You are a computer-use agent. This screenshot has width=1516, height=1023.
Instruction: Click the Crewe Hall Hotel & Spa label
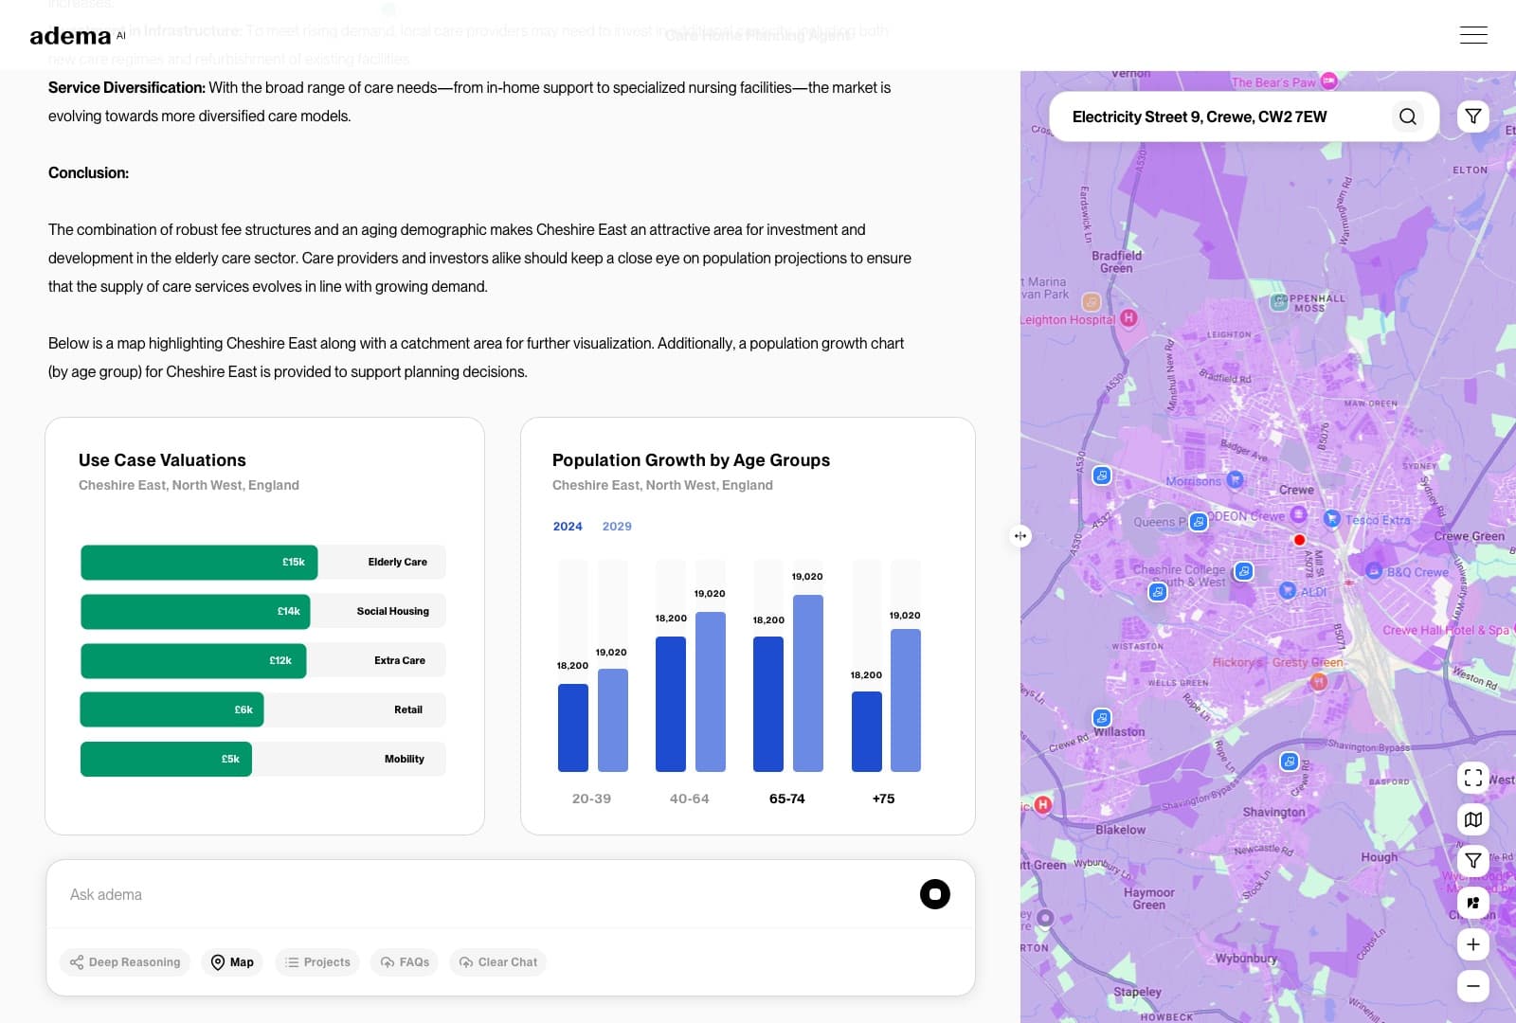tap(1445, 630)
